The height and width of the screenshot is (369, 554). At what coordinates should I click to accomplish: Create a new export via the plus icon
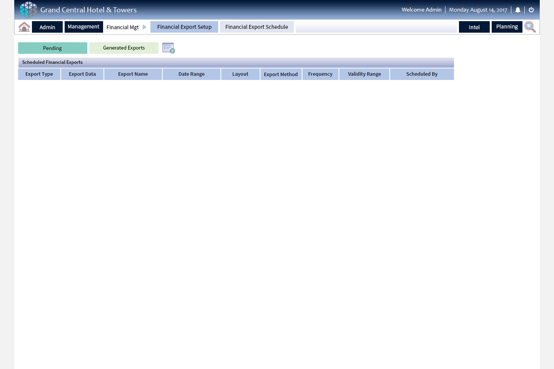tap(169, 48)
